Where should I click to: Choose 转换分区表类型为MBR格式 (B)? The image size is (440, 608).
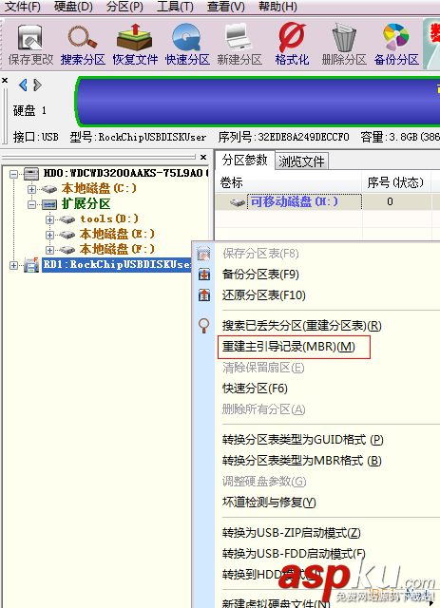(x=302, y=461)
